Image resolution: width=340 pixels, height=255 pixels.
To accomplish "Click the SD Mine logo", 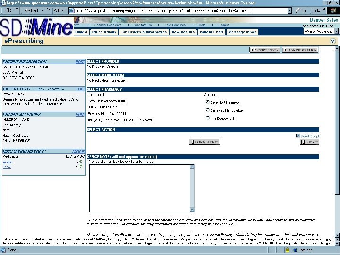I will 36,27.
